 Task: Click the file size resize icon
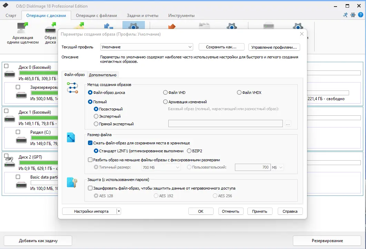pyautogui.click(x=71, y=137)
